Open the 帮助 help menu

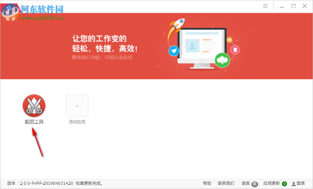(x=207, y=183)
